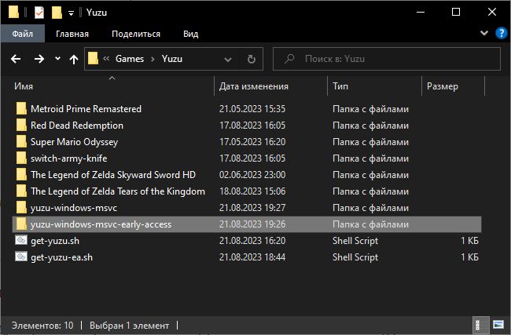Viewport: 511px width, 335px height.
Task: Click 'Папка с файлами' in Super Mario Odyssey row
Action: point(370,142)
